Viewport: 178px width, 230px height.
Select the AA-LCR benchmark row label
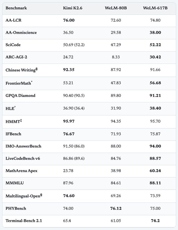(13, 20)
